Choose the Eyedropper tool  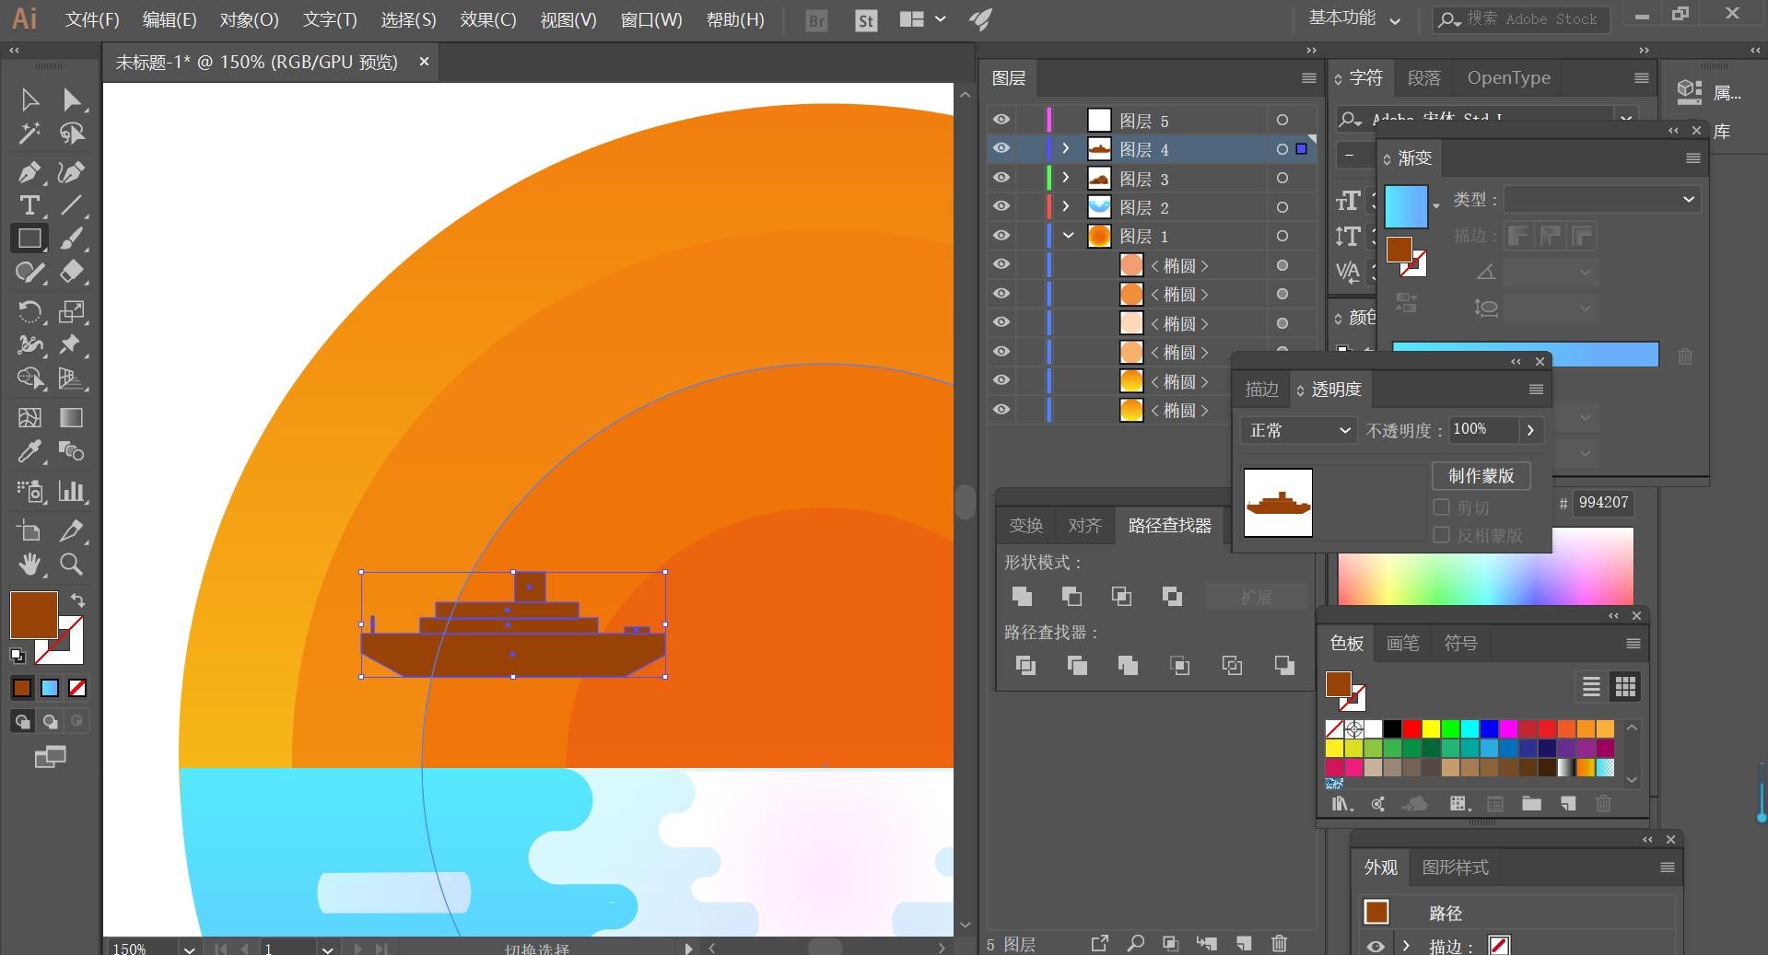29,451
